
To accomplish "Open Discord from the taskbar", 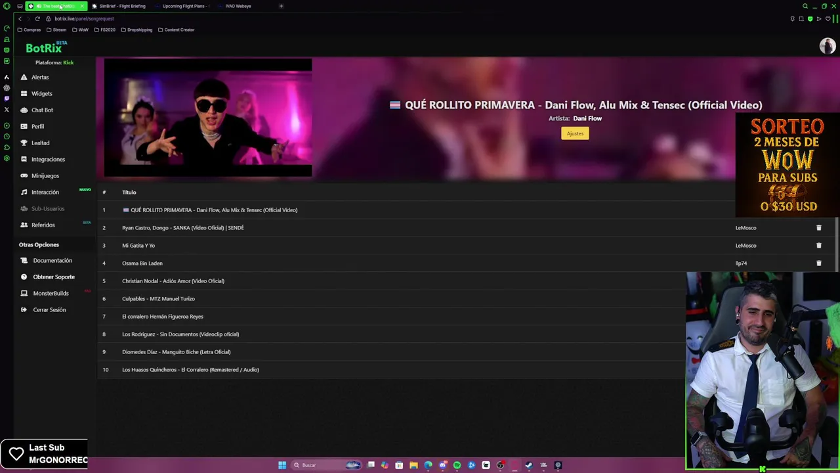I will click(442, 465).
